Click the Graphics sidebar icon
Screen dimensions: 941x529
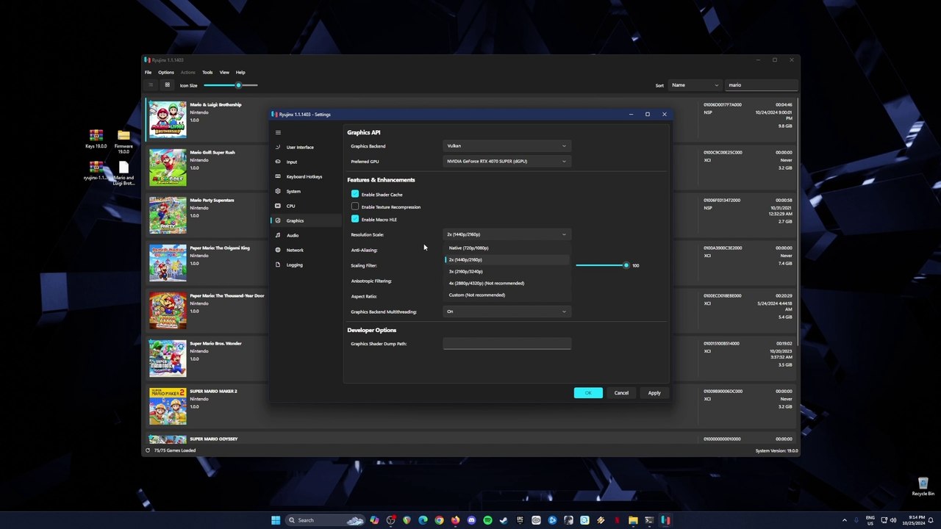tap(278, 220)
